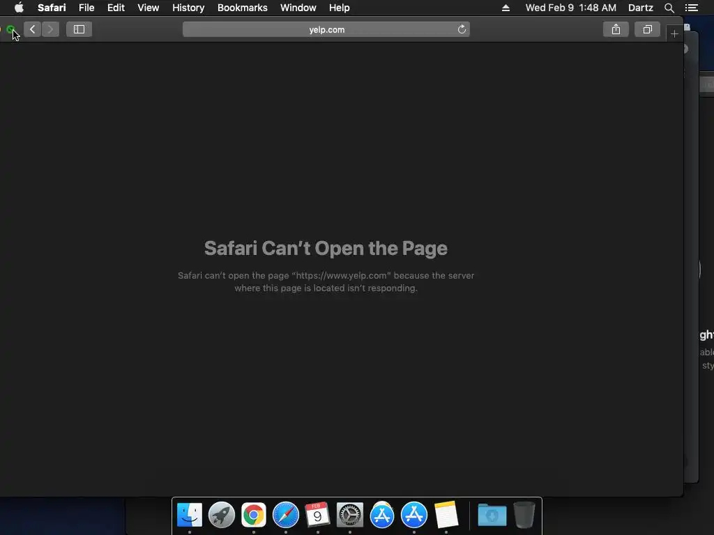The width and height of the screenshot is (714, 535).
Task: Click the yelp.com address bar
Action: [326, 29]
